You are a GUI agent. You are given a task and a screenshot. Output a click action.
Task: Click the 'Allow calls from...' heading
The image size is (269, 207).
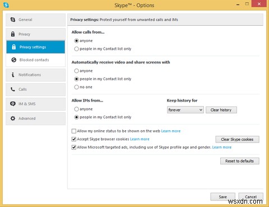[x=88, y=32]
